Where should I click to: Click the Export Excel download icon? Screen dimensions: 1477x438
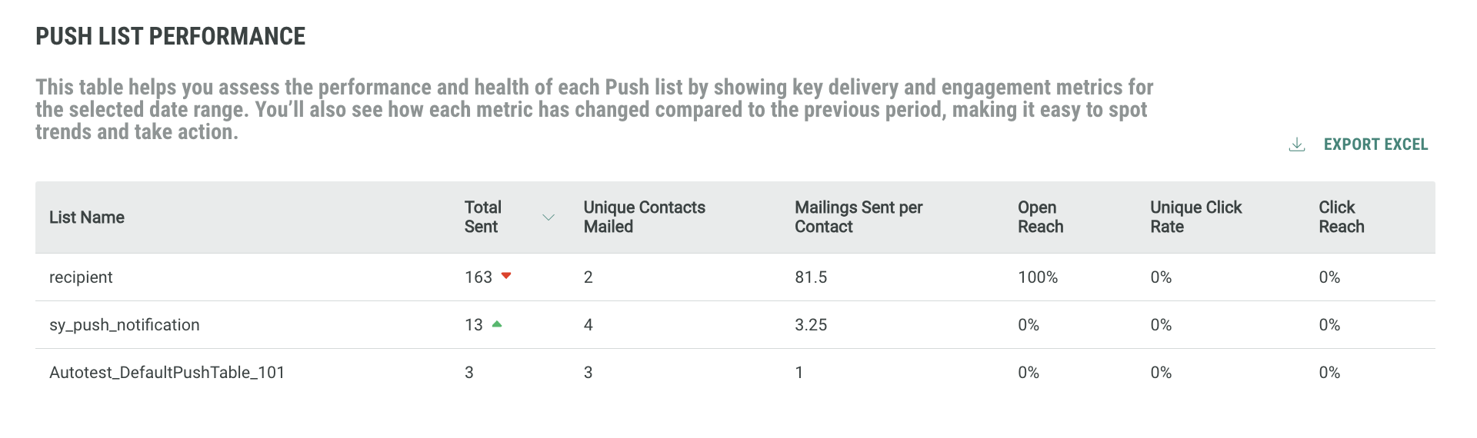tap(1297, 144)
